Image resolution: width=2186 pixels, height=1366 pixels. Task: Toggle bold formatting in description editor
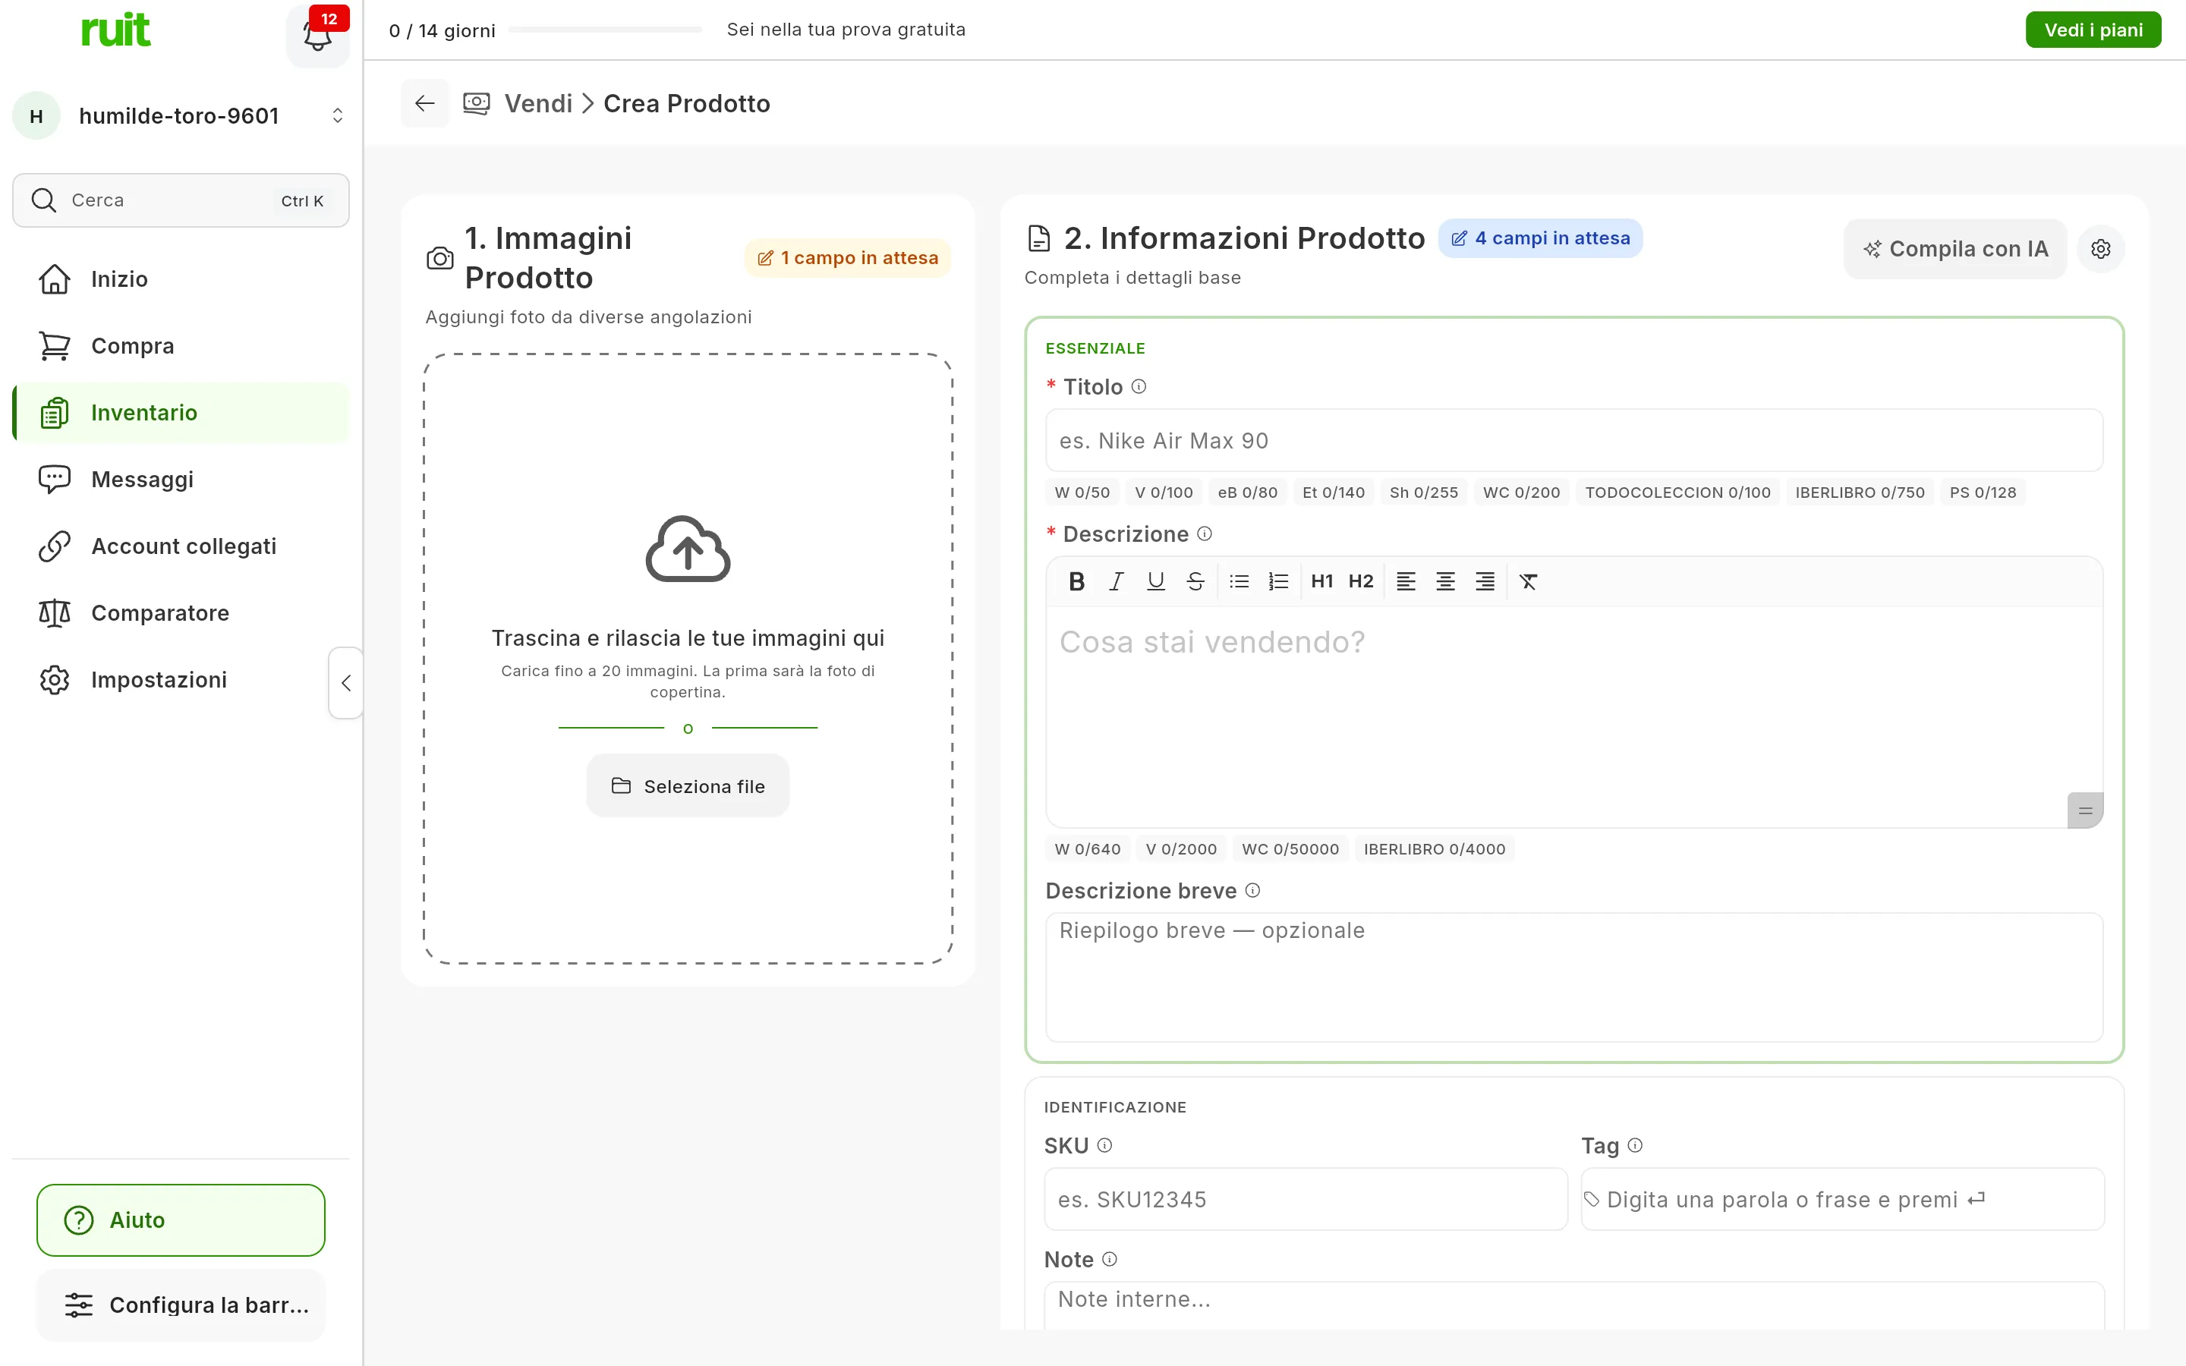click(x=1076, y=582)
